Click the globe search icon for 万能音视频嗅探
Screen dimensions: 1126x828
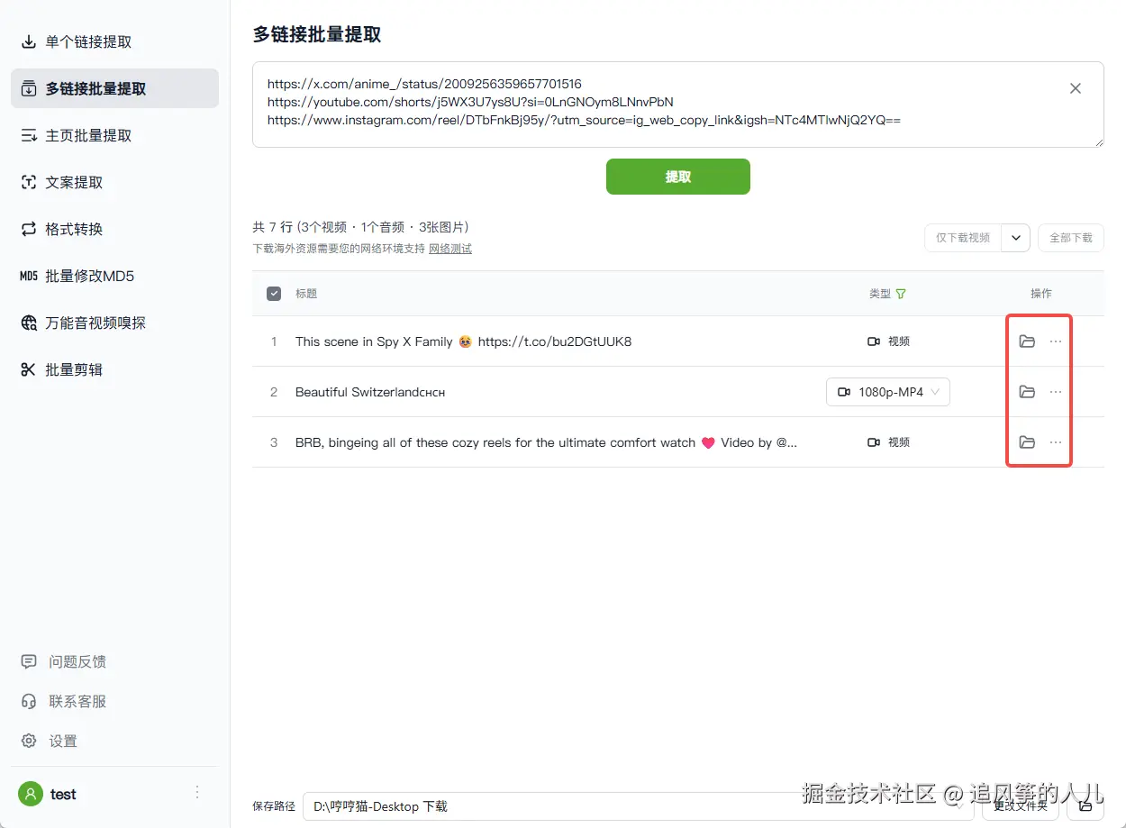29,323
